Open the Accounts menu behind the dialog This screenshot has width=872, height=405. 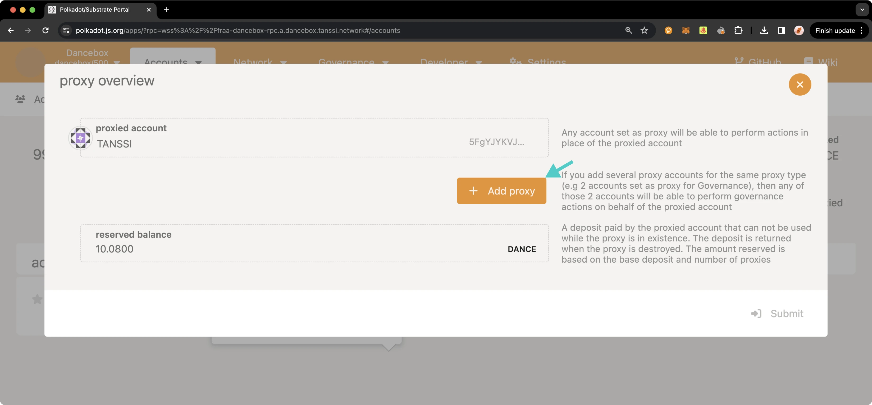[173, 56]
